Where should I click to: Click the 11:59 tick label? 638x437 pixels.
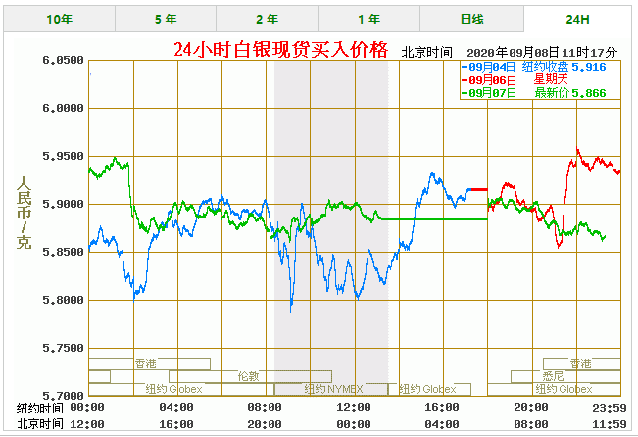click(610, 424)
